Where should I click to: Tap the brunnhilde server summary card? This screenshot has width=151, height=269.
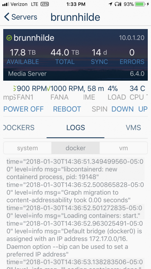pos(75,55)
